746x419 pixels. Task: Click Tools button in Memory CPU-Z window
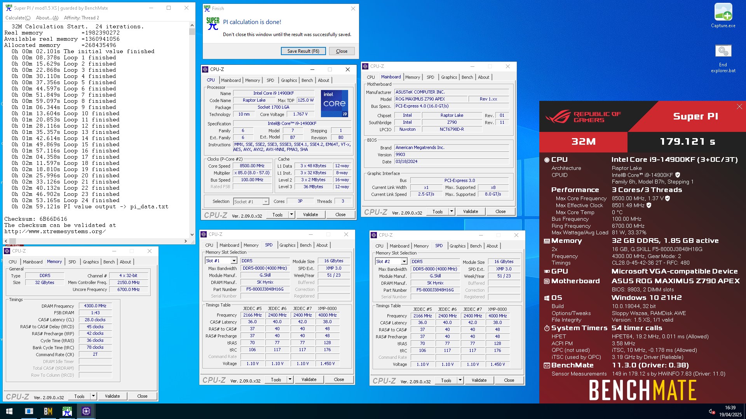click(79, 396)
